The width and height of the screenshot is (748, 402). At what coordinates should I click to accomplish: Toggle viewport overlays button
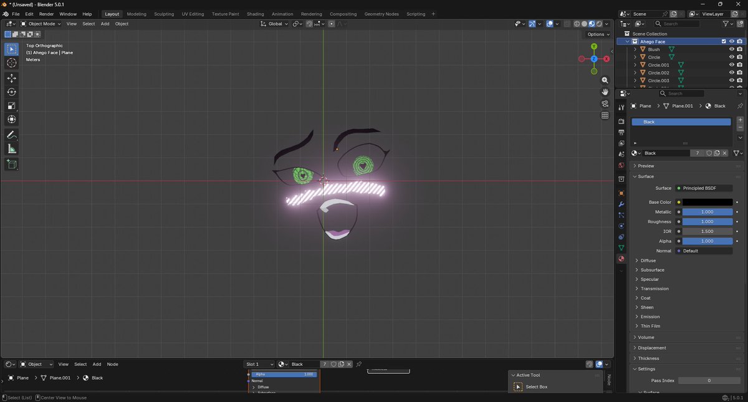(550, 24)
